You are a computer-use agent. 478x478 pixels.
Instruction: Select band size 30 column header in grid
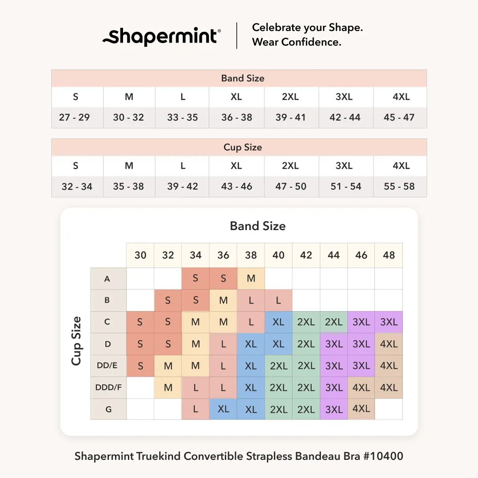[140, 255]
